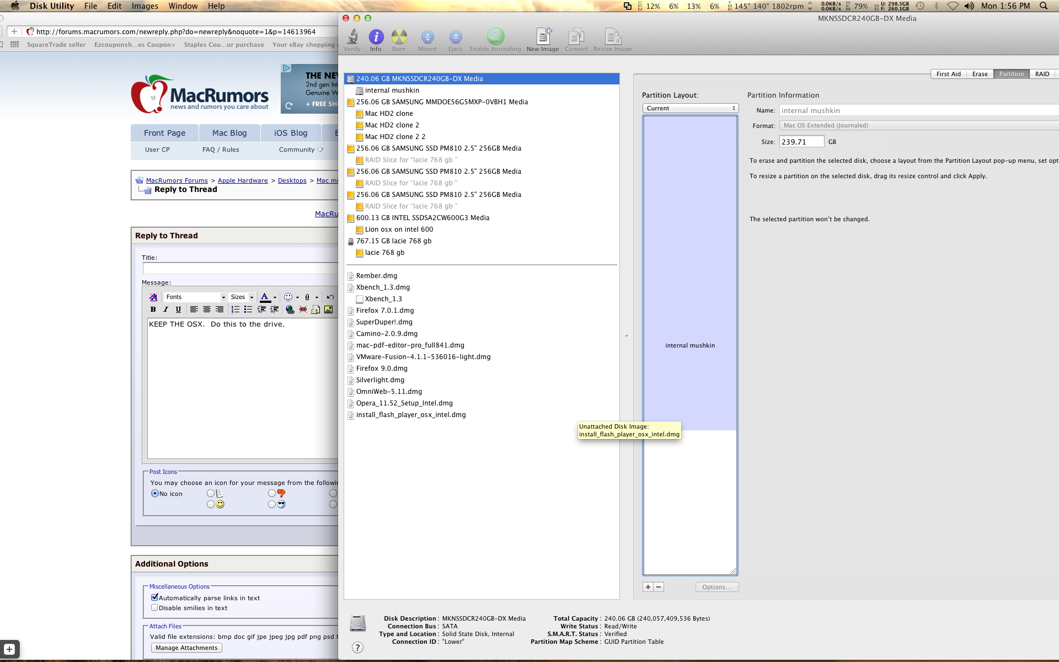1059x662 pixels.
Task: Increase indent in message editor
Action: pos(275,309)
